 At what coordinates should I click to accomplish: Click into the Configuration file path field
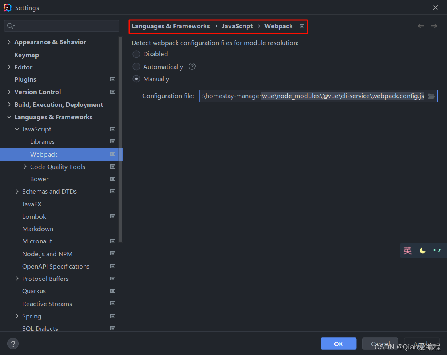pos(313,96)
